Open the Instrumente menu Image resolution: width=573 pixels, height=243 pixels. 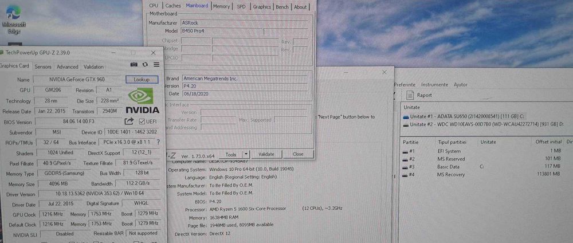(434, 84)
